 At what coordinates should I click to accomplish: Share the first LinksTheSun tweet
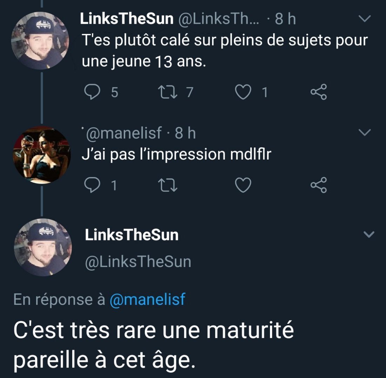point(319,92)
